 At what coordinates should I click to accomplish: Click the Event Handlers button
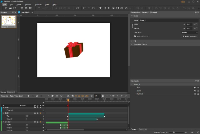(x=189, y=36)
